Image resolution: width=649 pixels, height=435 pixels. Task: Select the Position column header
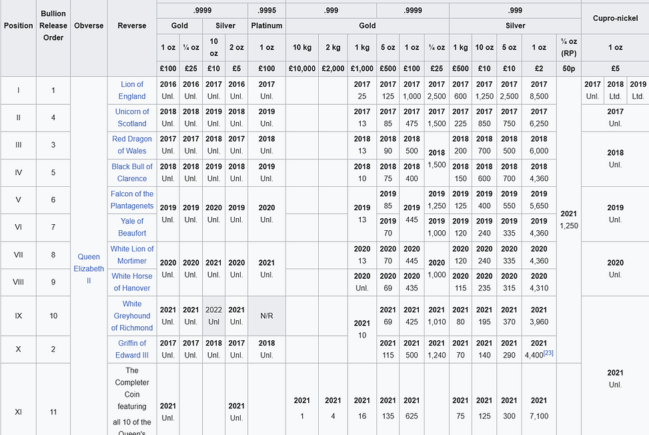point(18,25)
